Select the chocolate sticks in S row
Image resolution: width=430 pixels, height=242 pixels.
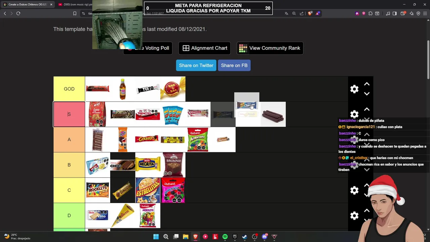(x=273, y=114)
